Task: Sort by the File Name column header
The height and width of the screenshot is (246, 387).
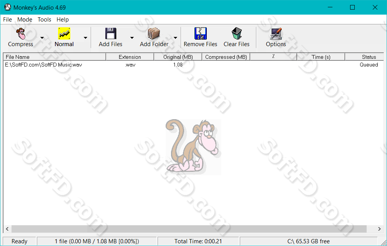Action: pos(55,57)
